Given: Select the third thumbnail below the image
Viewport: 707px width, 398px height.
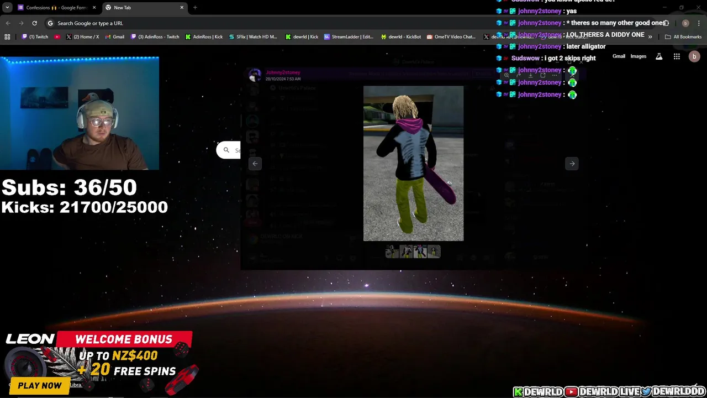Looking at the screenshot, I should pos(420,252).
